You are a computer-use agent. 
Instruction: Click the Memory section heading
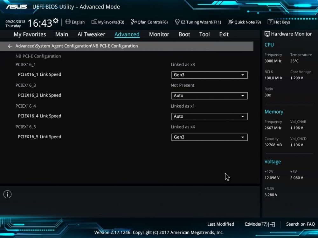click(x=274, y=112)
